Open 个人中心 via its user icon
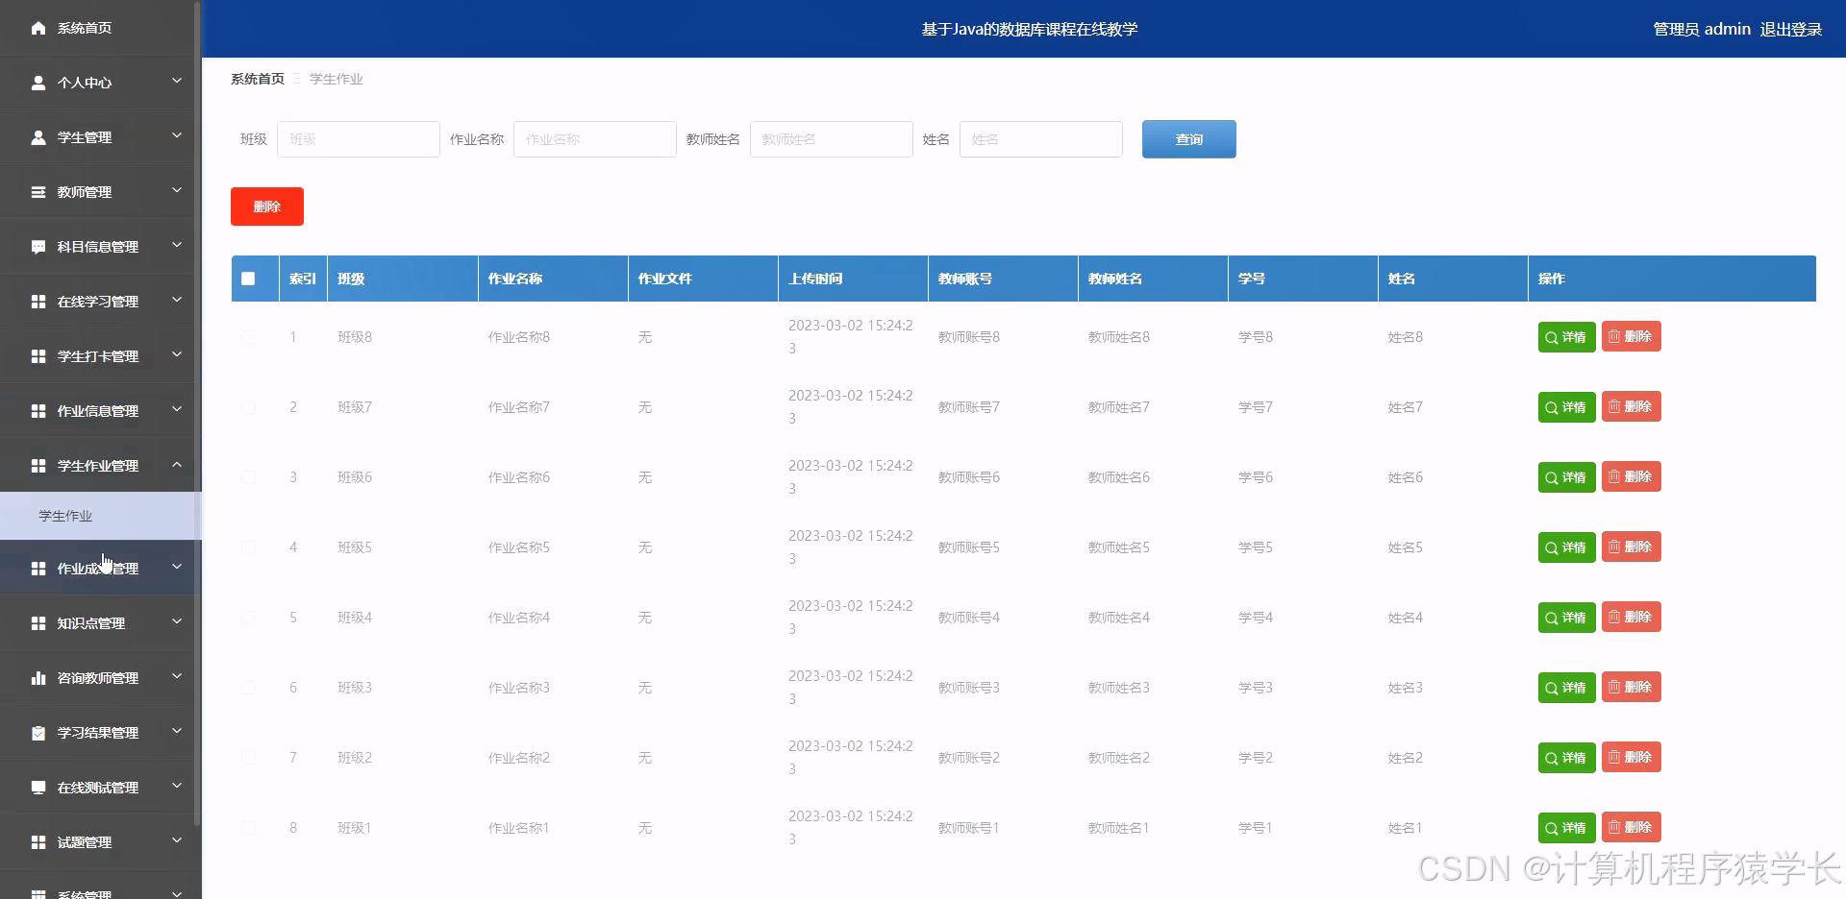1846x899 pixels. [x=37, y=83]
